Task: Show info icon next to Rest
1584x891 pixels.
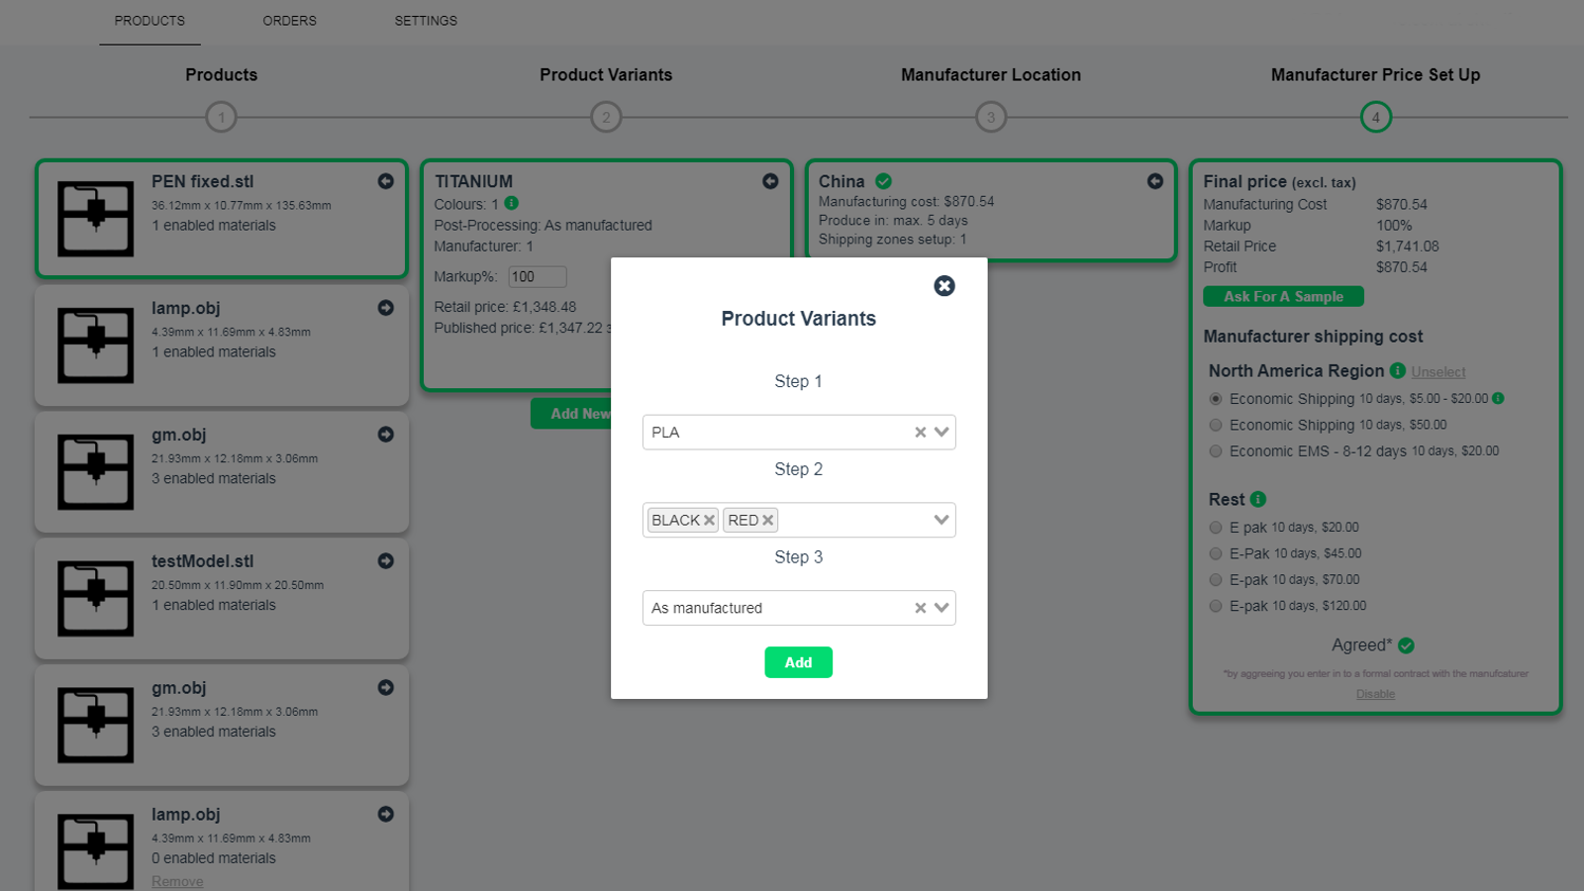Action: tap(1258, 499)
